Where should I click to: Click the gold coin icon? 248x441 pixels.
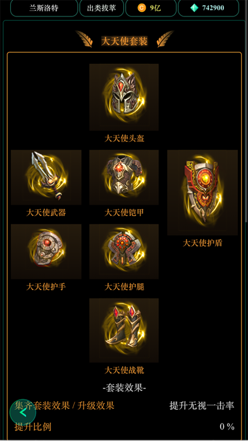click(142, 8)
